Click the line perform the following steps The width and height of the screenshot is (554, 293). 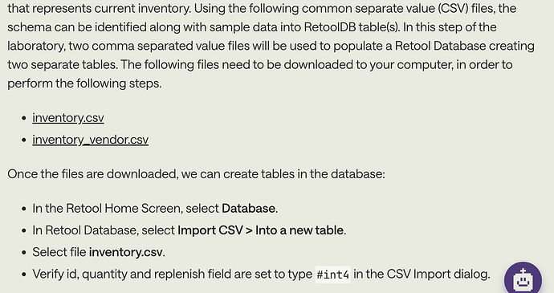[84, 83]
